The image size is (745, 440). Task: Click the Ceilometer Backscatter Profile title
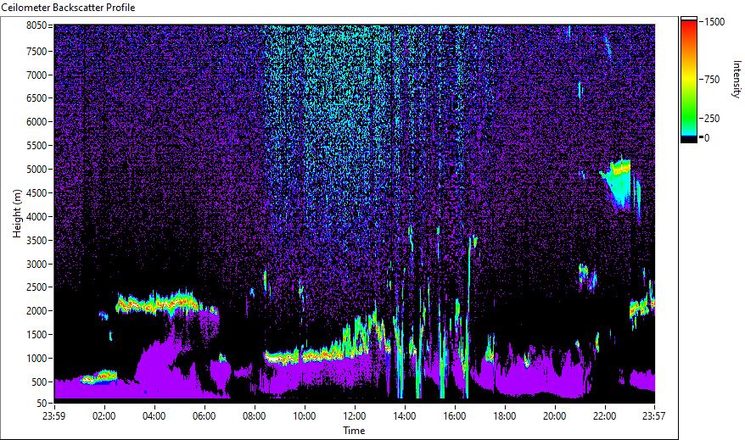pos(68,8)
